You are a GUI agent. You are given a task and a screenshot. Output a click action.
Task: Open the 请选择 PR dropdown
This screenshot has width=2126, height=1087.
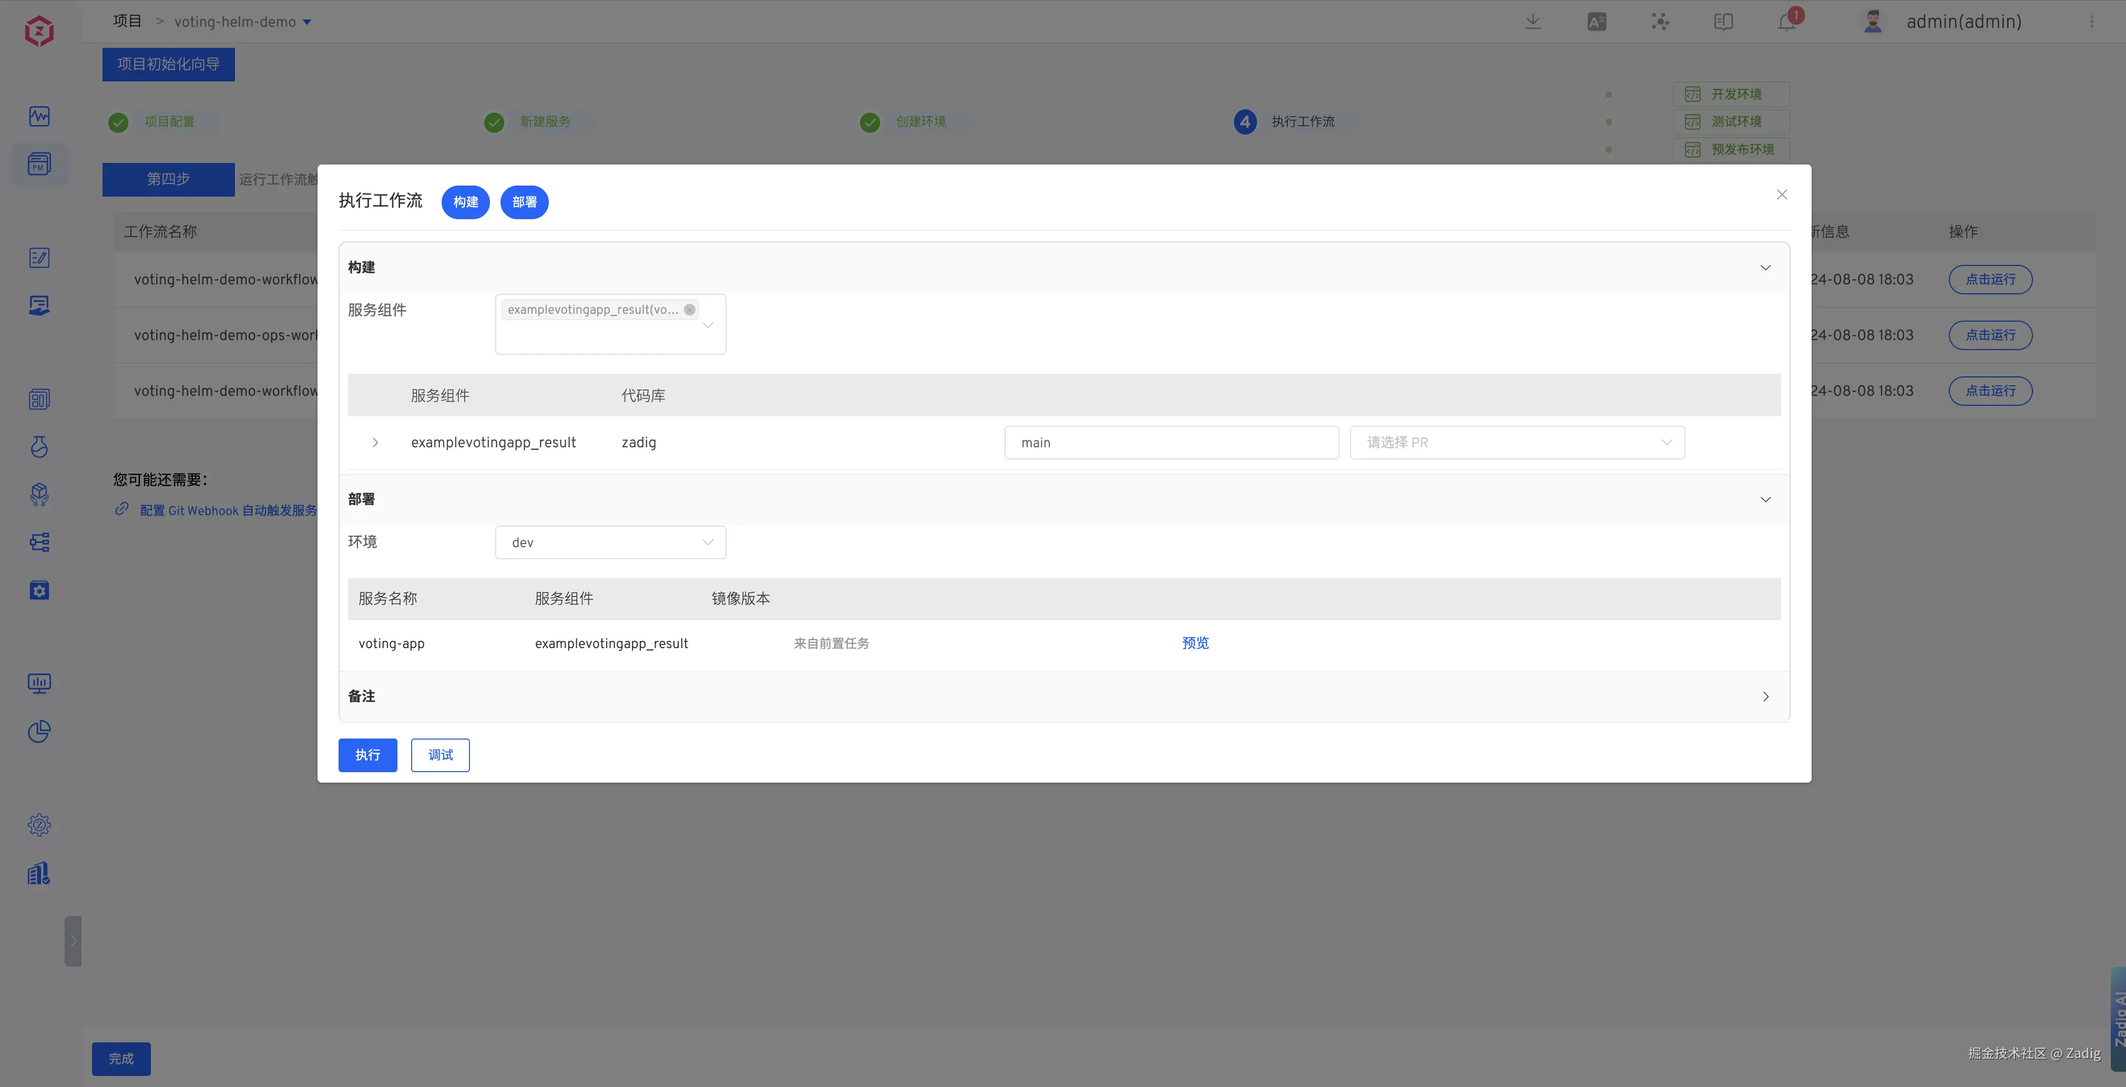tap(1517, 443)
